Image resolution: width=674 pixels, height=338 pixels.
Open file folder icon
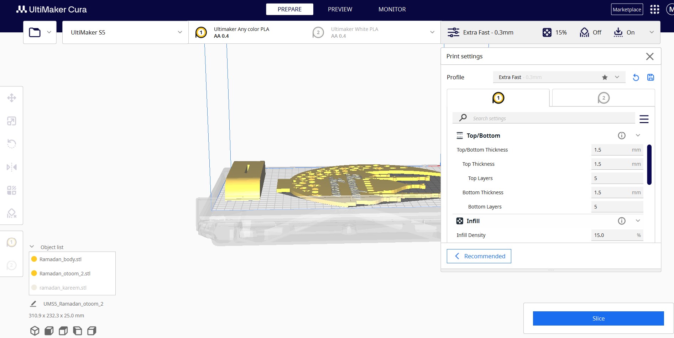pos(35,32)
